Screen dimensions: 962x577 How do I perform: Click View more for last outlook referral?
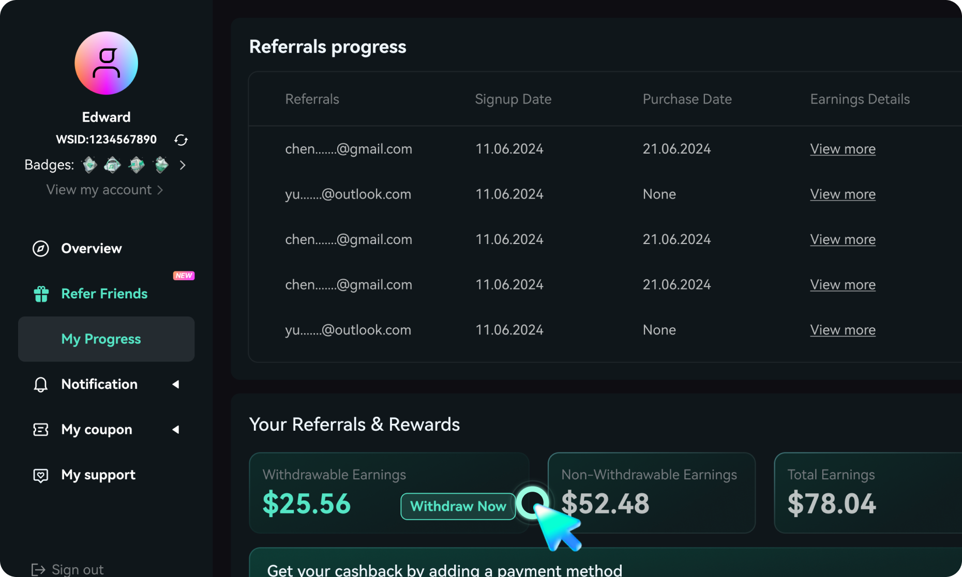pos(843,330)
